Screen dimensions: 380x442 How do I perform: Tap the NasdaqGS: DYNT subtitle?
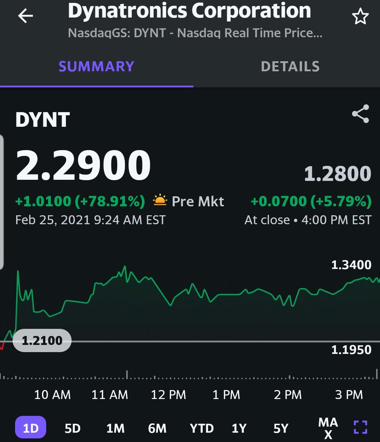point(195,33)
